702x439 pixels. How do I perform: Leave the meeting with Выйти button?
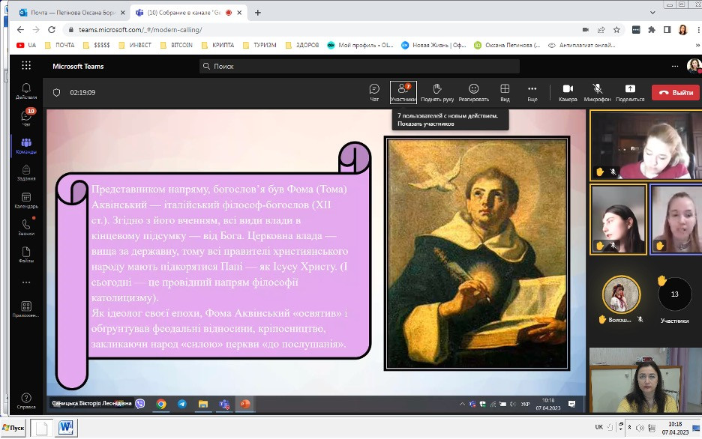click(x=675, y=92)
